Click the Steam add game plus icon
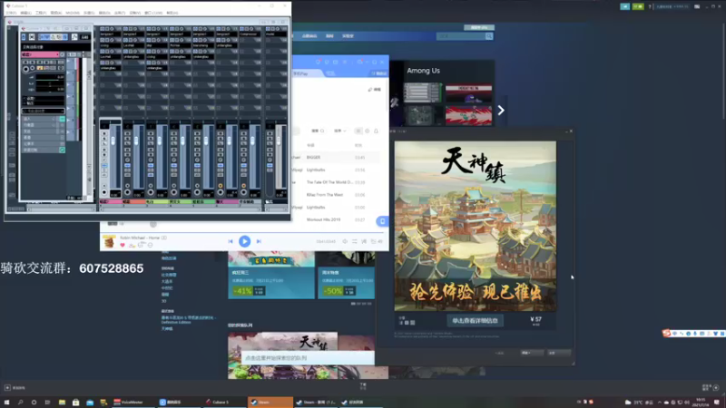Screen dimensions: 726x408 coord(7,388)
